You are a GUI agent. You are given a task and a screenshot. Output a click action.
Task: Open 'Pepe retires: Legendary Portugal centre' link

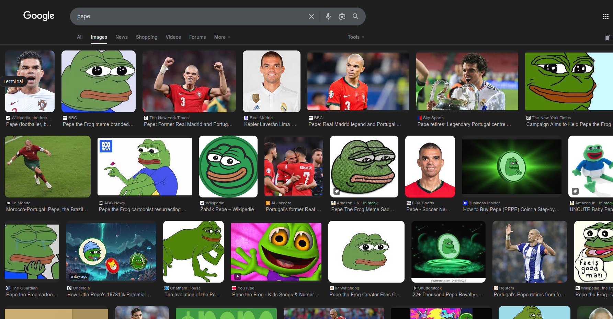point(464,124)
